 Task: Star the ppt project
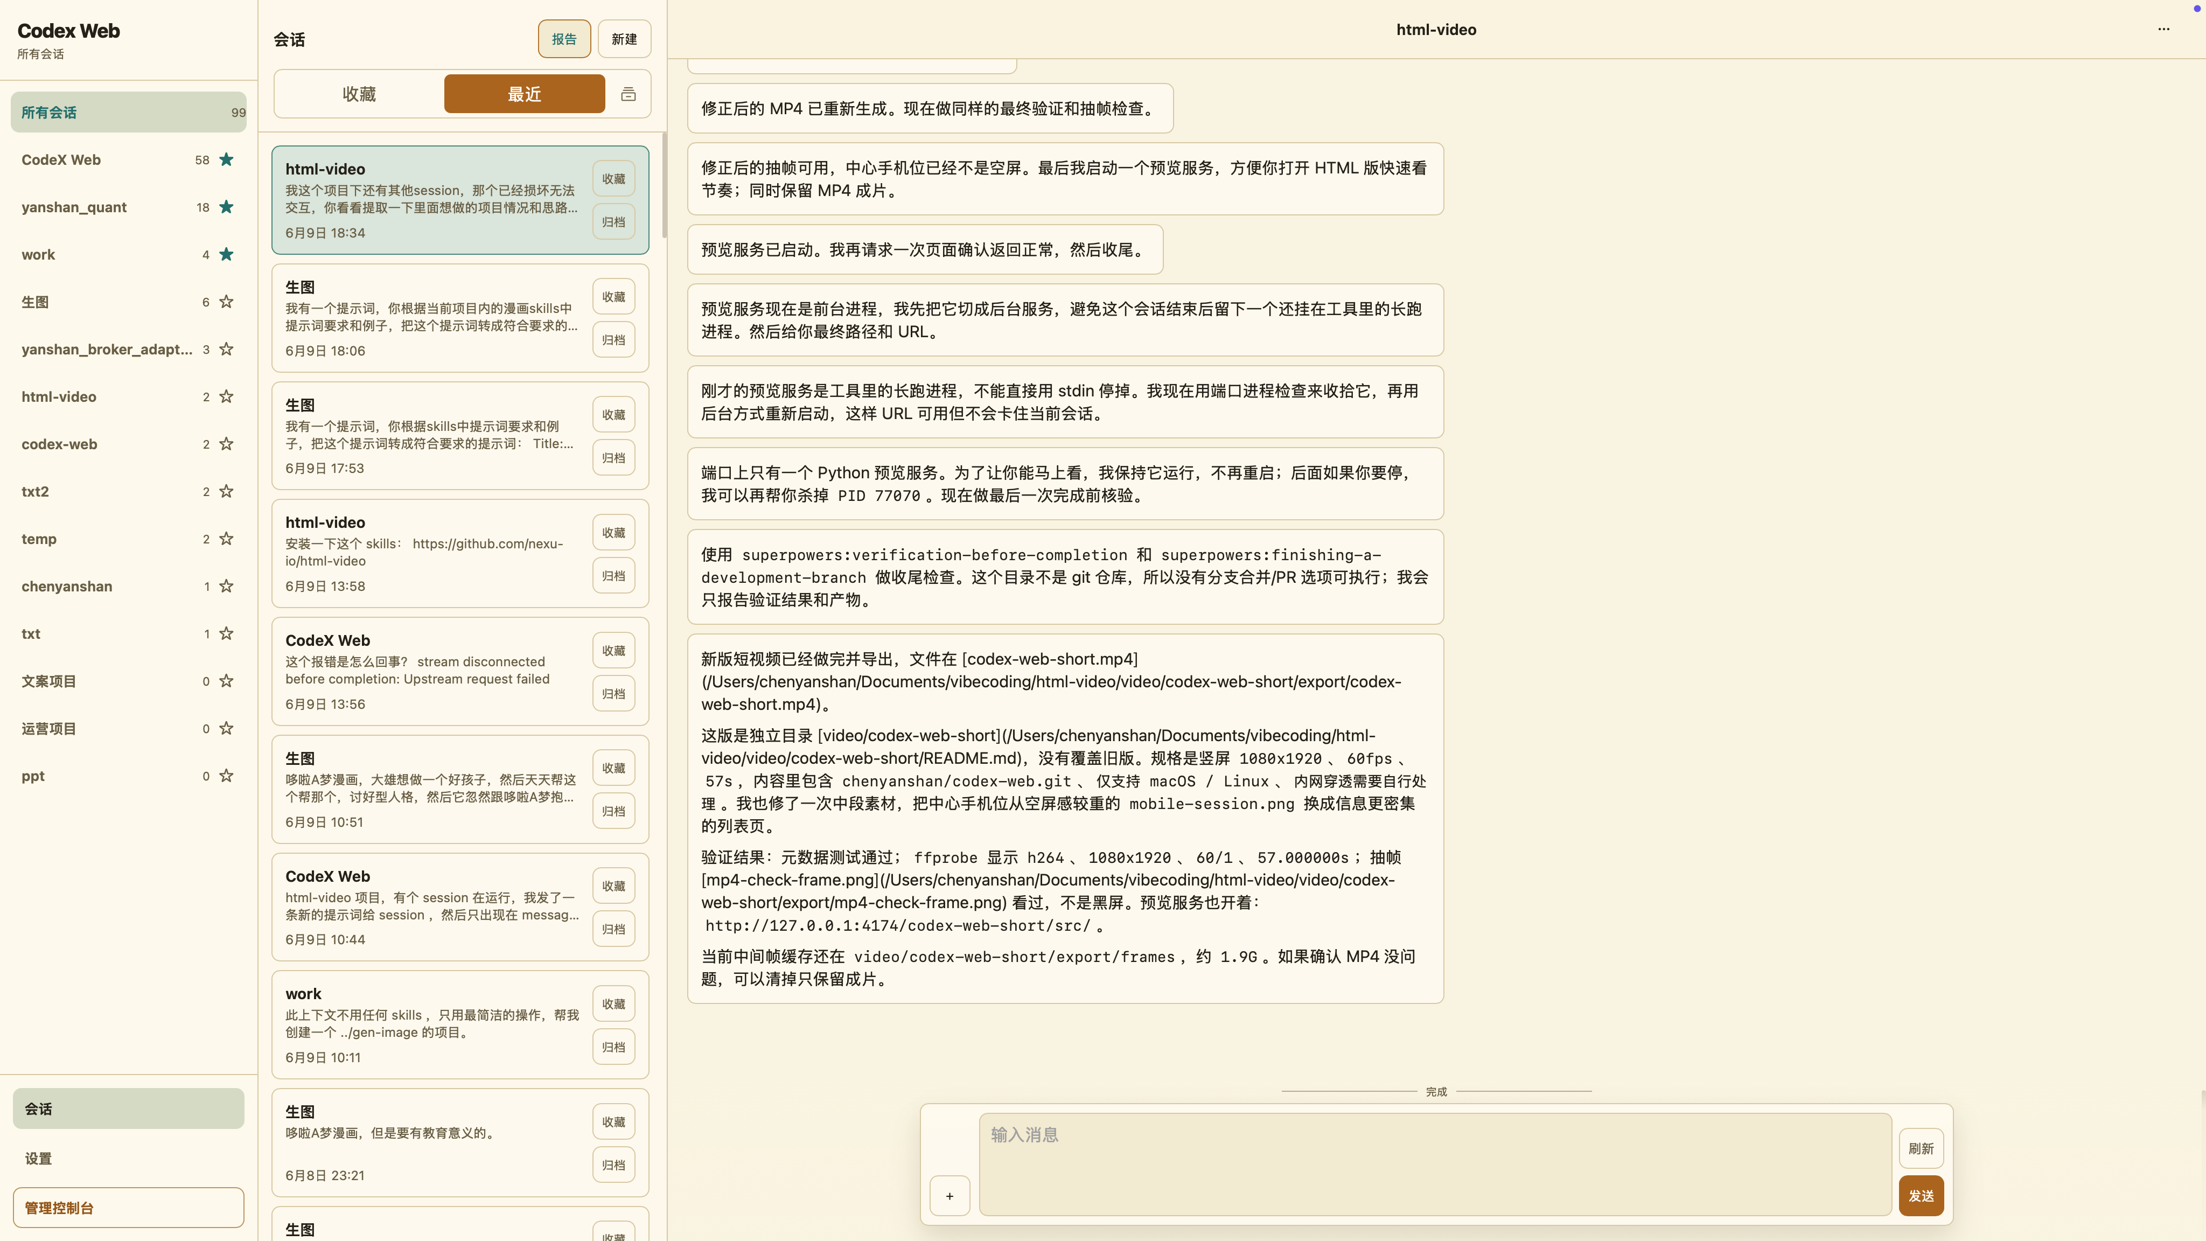226,775
